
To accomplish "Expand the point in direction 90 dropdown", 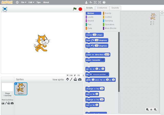I will pos(109,54).
